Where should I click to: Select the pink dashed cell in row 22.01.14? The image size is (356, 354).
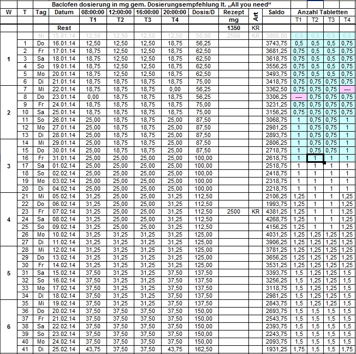347,89
